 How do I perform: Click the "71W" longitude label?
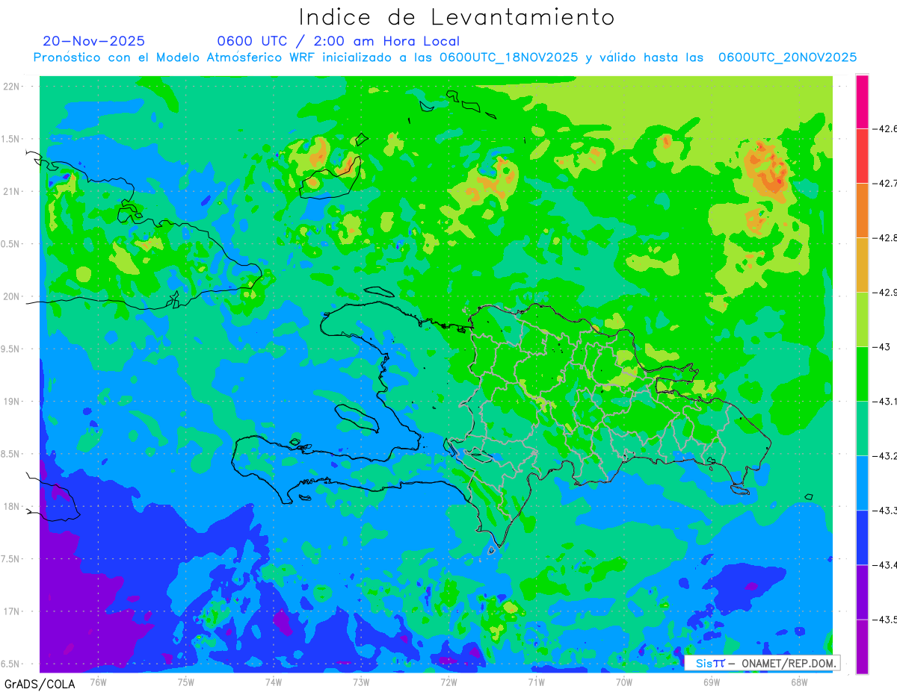coord(536,682)
